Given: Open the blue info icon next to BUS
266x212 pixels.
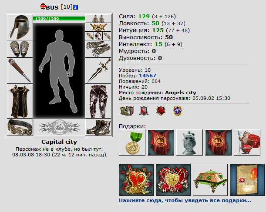Looking at the screenshot, I should (75, 7).
